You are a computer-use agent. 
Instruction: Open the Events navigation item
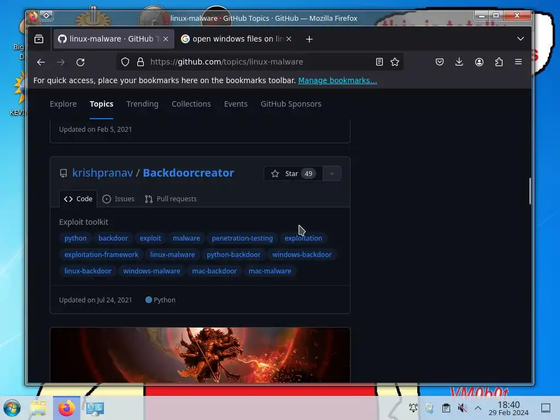(236, 104)
